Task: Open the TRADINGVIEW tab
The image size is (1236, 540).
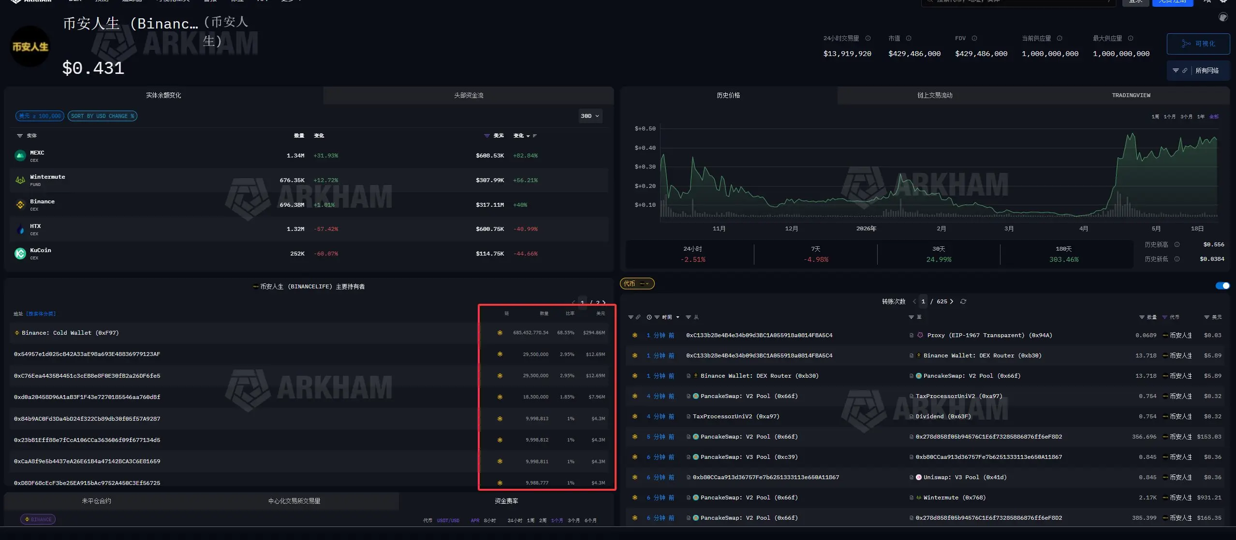Action: pyautogui.click(x=1131, y=95)
